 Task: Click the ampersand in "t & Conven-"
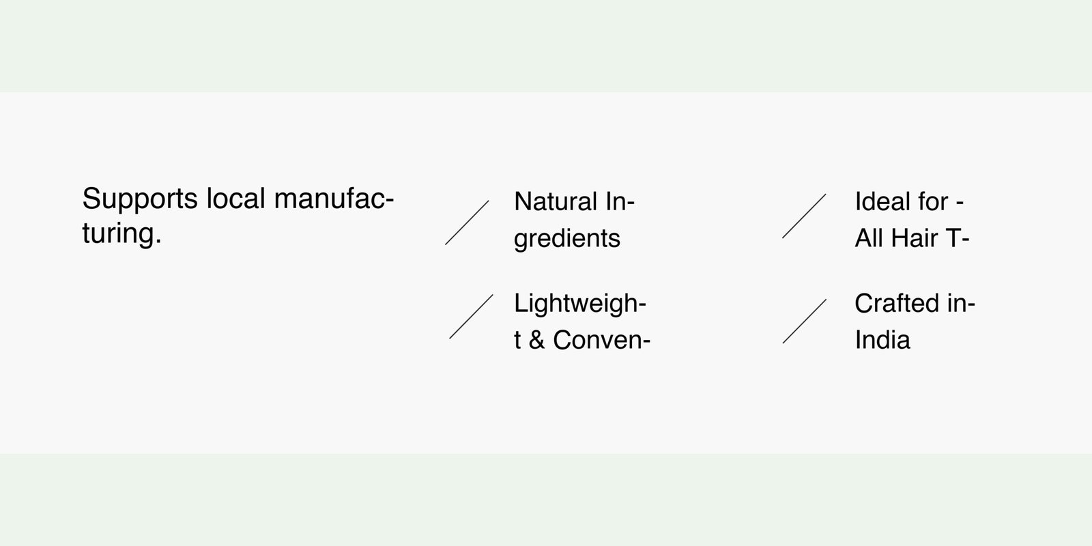[536, 340]
